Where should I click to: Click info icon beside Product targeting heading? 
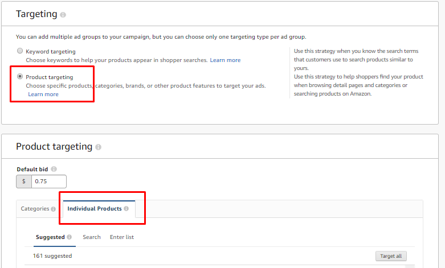coord(98,147)
